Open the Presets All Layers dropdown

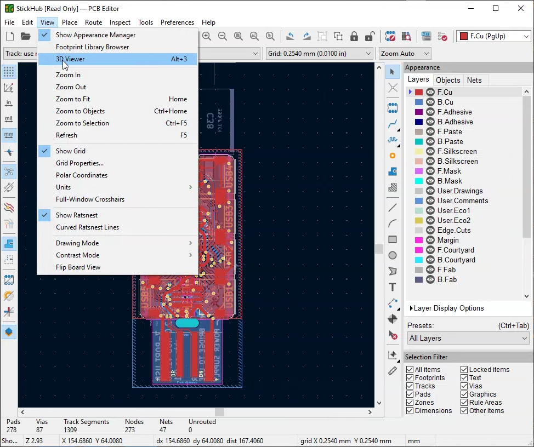tap(468, 339)
